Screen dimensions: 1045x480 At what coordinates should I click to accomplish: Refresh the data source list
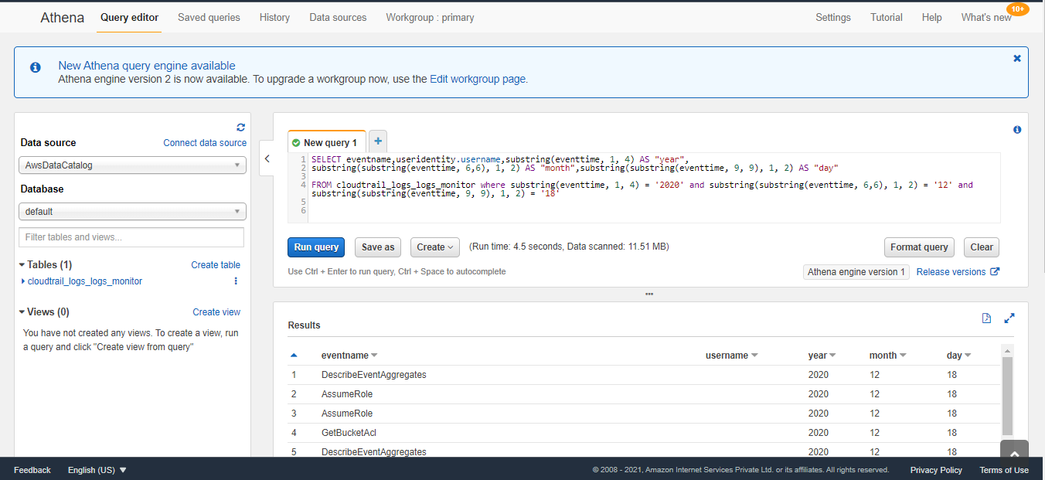point(240,127)
